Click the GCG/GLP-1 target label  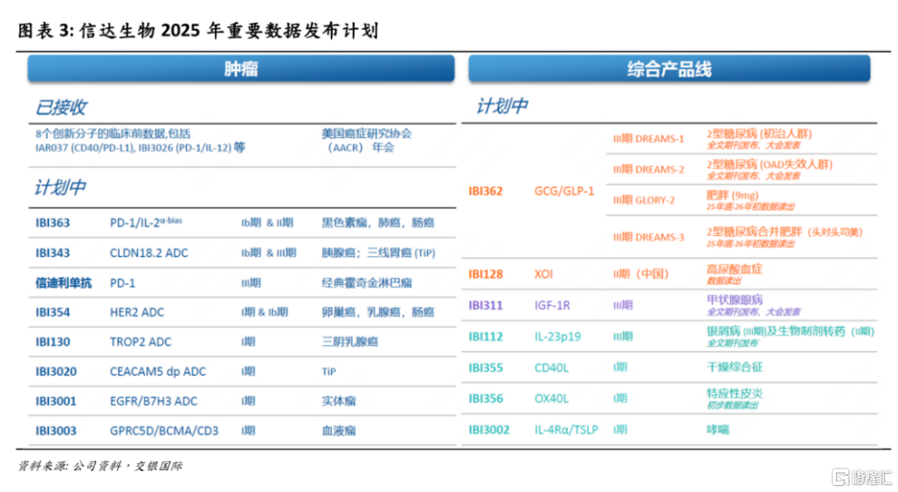(x=564, y=191)
